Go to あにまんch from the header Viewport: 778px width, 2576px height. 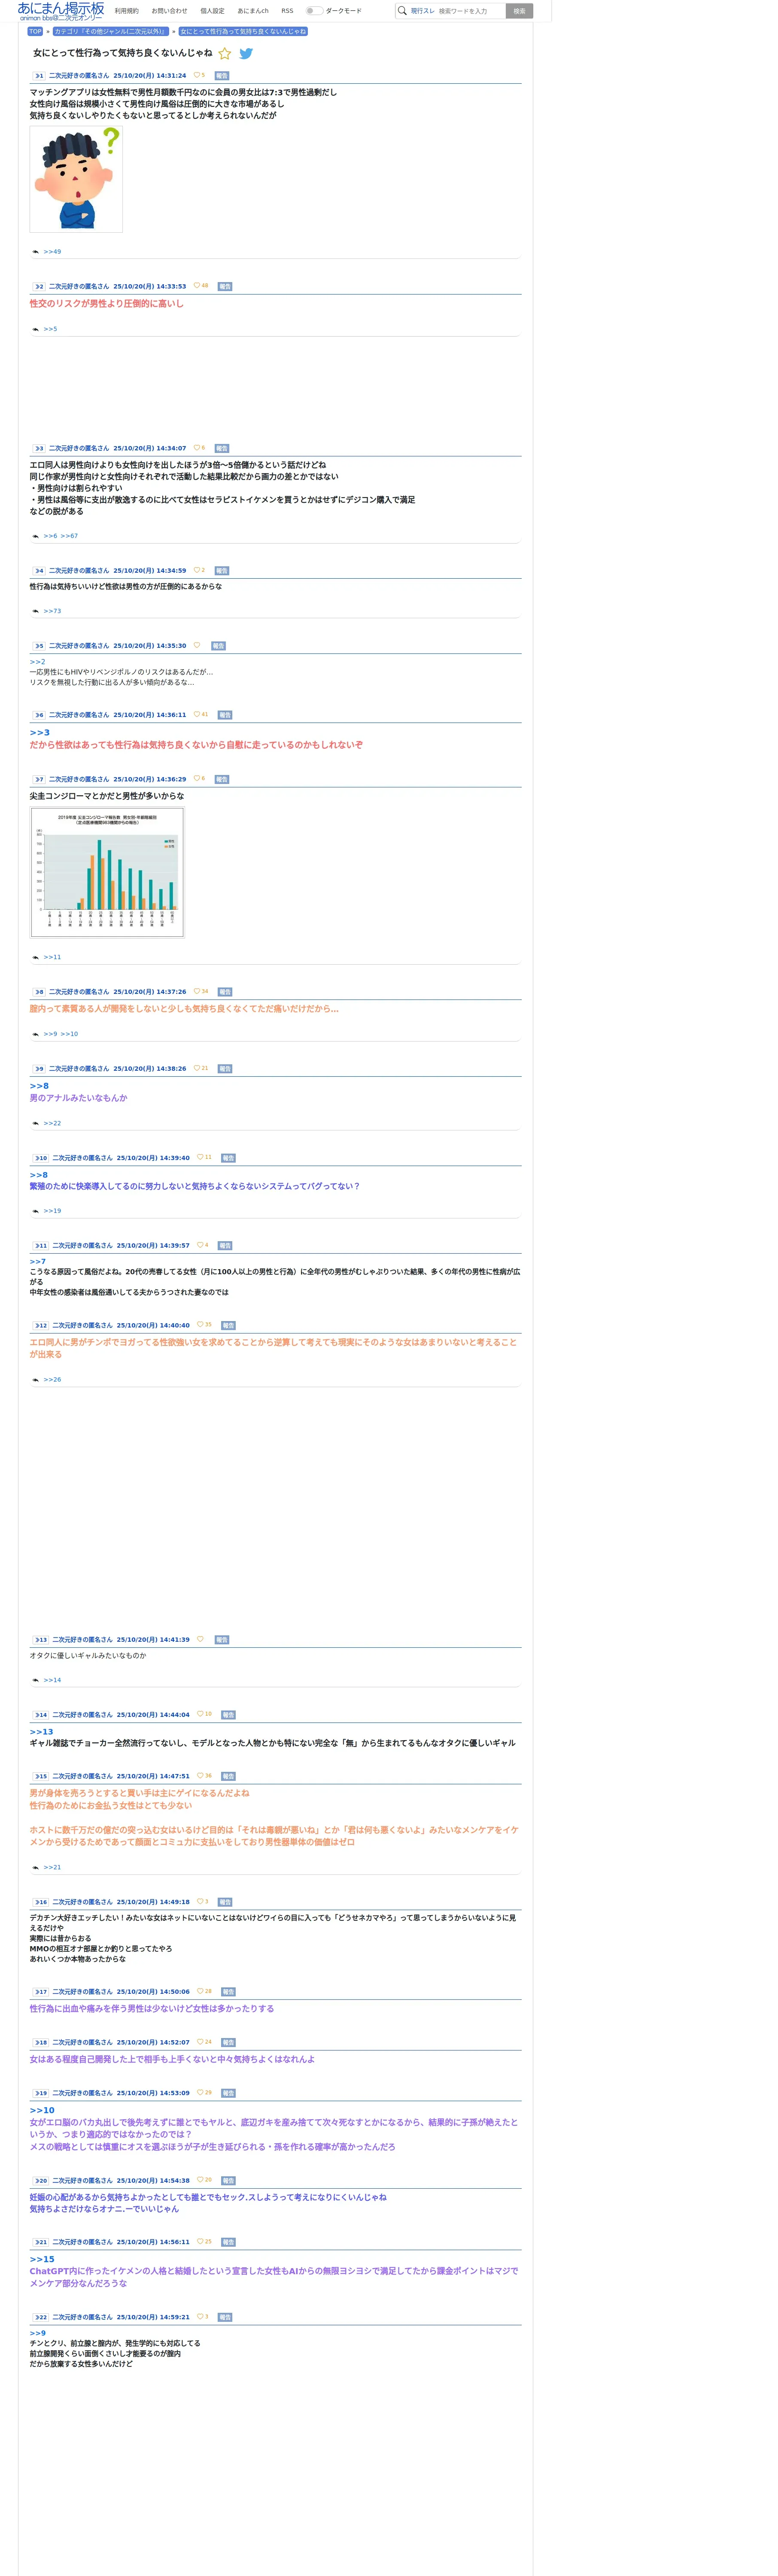tap(253, 11)
